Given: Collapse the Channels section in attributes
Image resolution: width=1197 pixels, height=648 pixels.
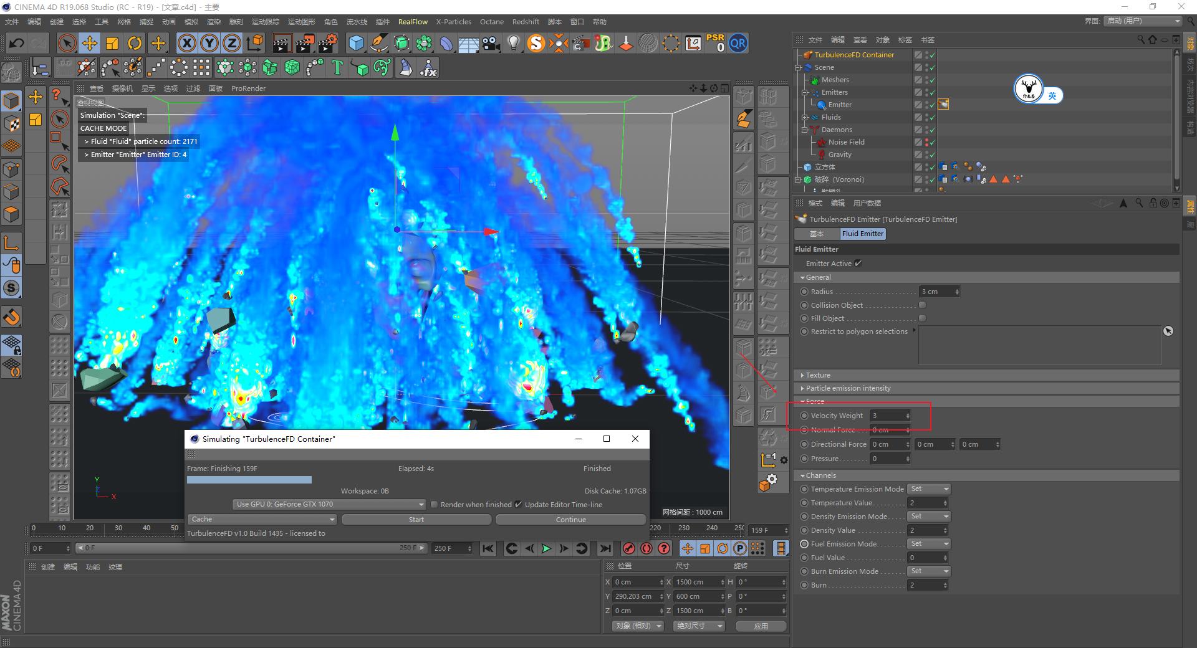Looking at the screenshot, I should click(802, 475).
